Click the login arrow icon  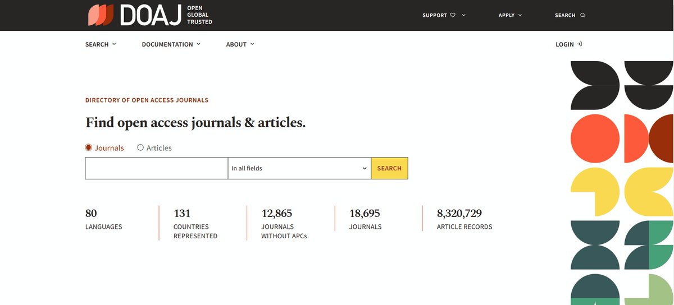[x=580, y=44]
